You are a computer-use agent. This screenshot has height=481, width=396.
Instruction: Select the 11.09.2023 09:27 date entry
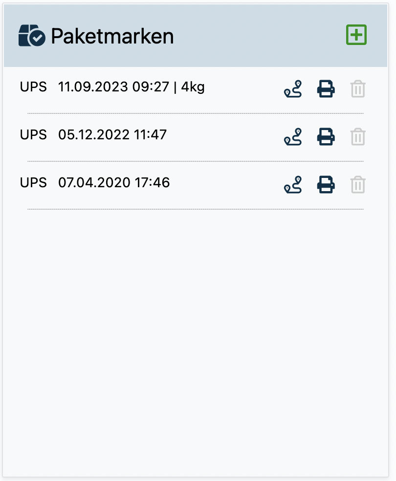click(113, 87)
